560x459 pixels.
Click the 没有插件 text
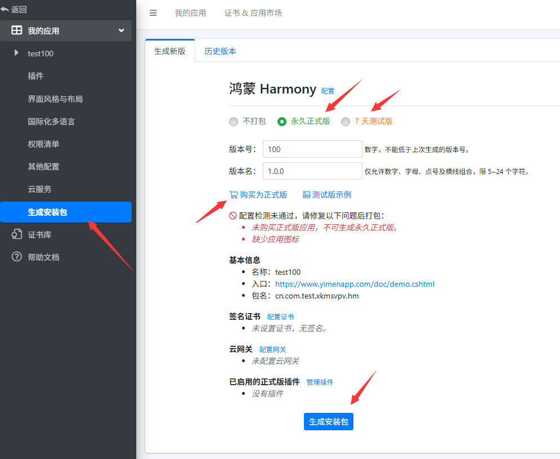click(x=267, y=394)
